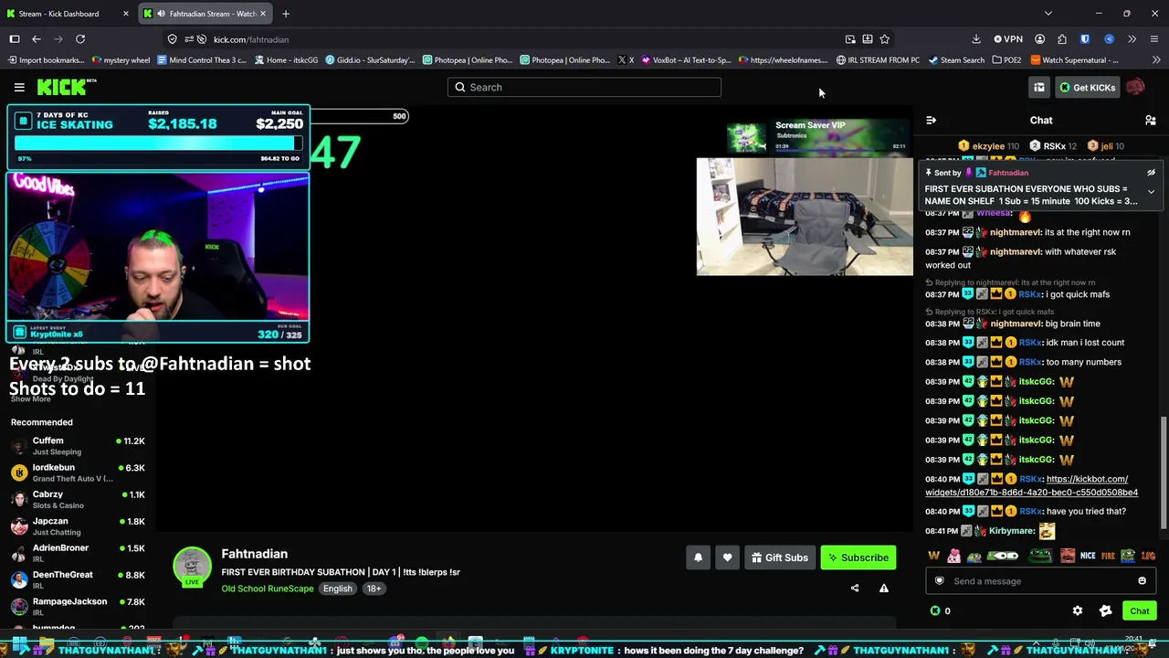This screenshot has width=1169, height=658.
Task: Switch to Stream - Kick Dashboard tab
Action: 68,14
